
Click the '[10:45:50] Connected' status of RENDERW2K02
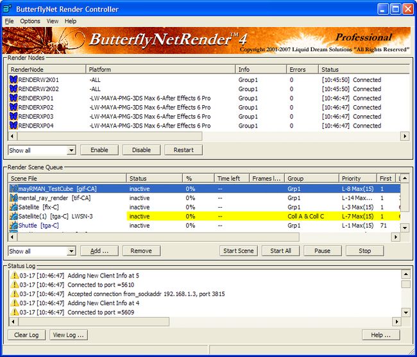click(x=352, y=89)
